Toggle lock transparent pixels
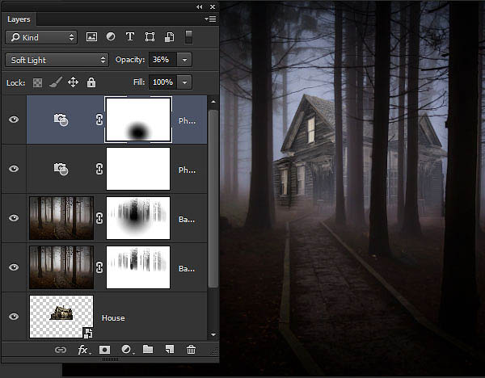 (38, 82)
